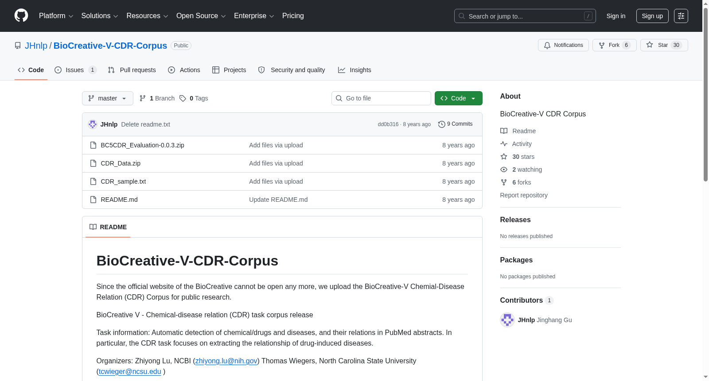Click the JHnlp commit author avatar

pyautogui.click(x=93, y=124)
